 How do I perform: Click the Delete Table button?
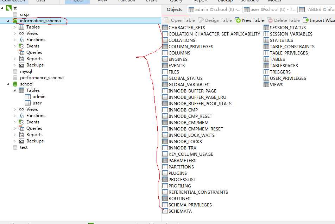[x=284, y=20]
